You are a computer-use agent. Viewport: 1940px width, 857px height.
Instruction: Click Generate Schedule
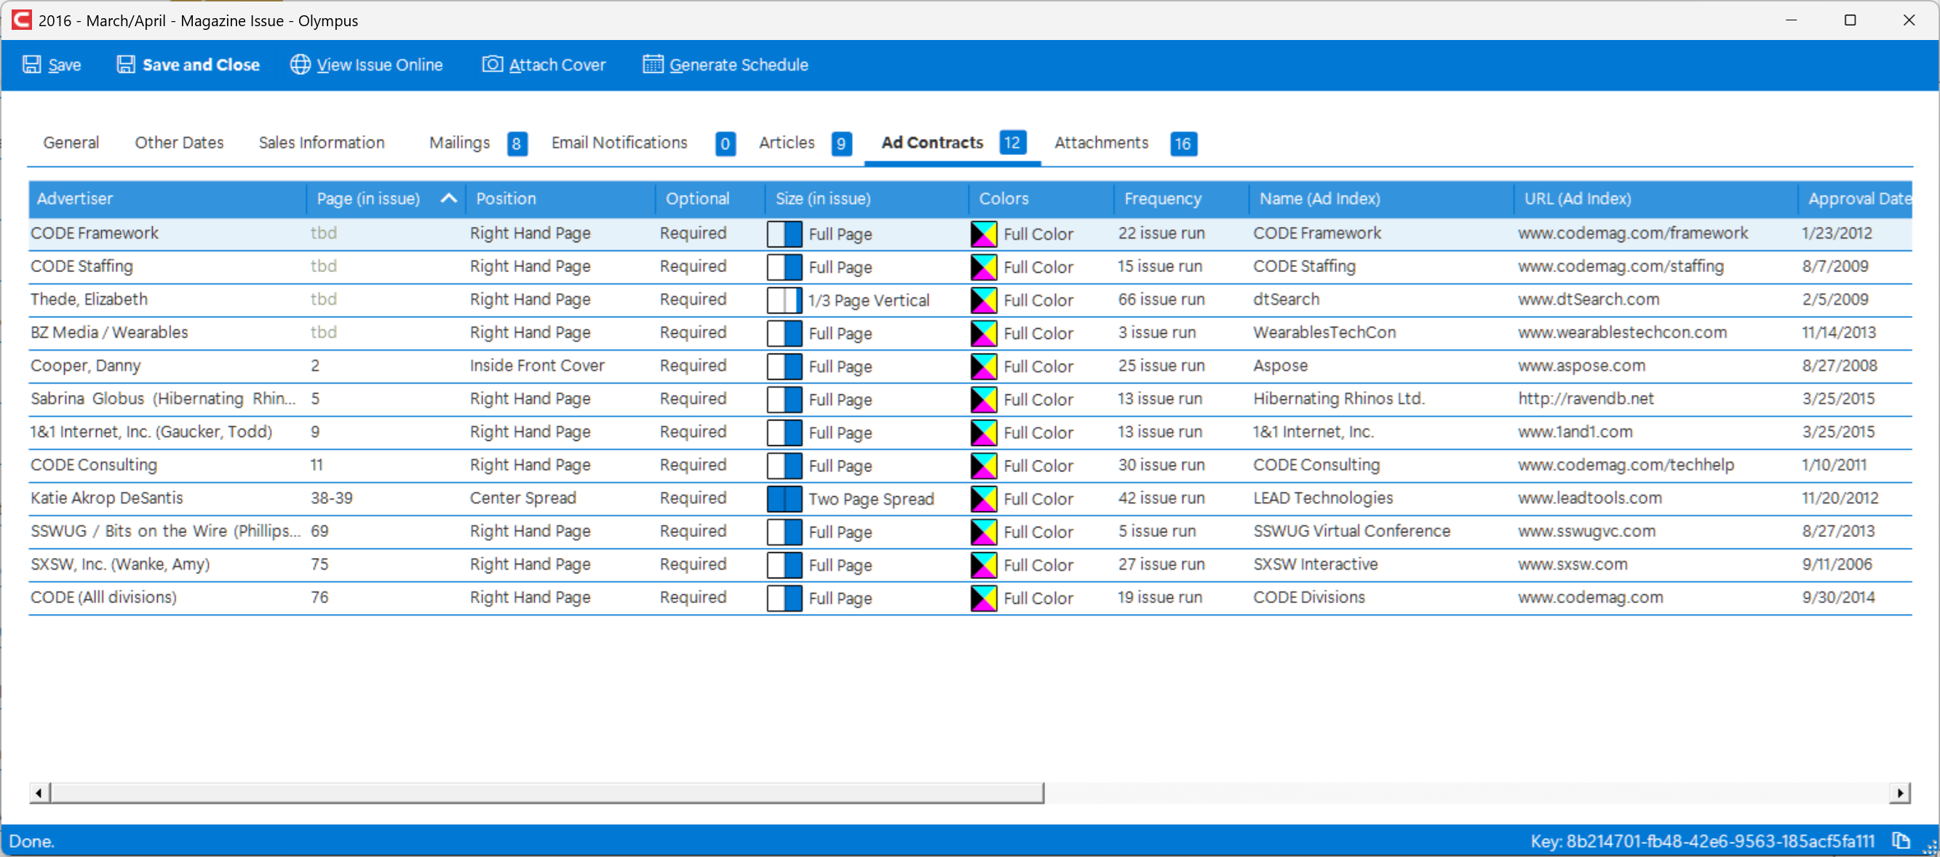726,65
